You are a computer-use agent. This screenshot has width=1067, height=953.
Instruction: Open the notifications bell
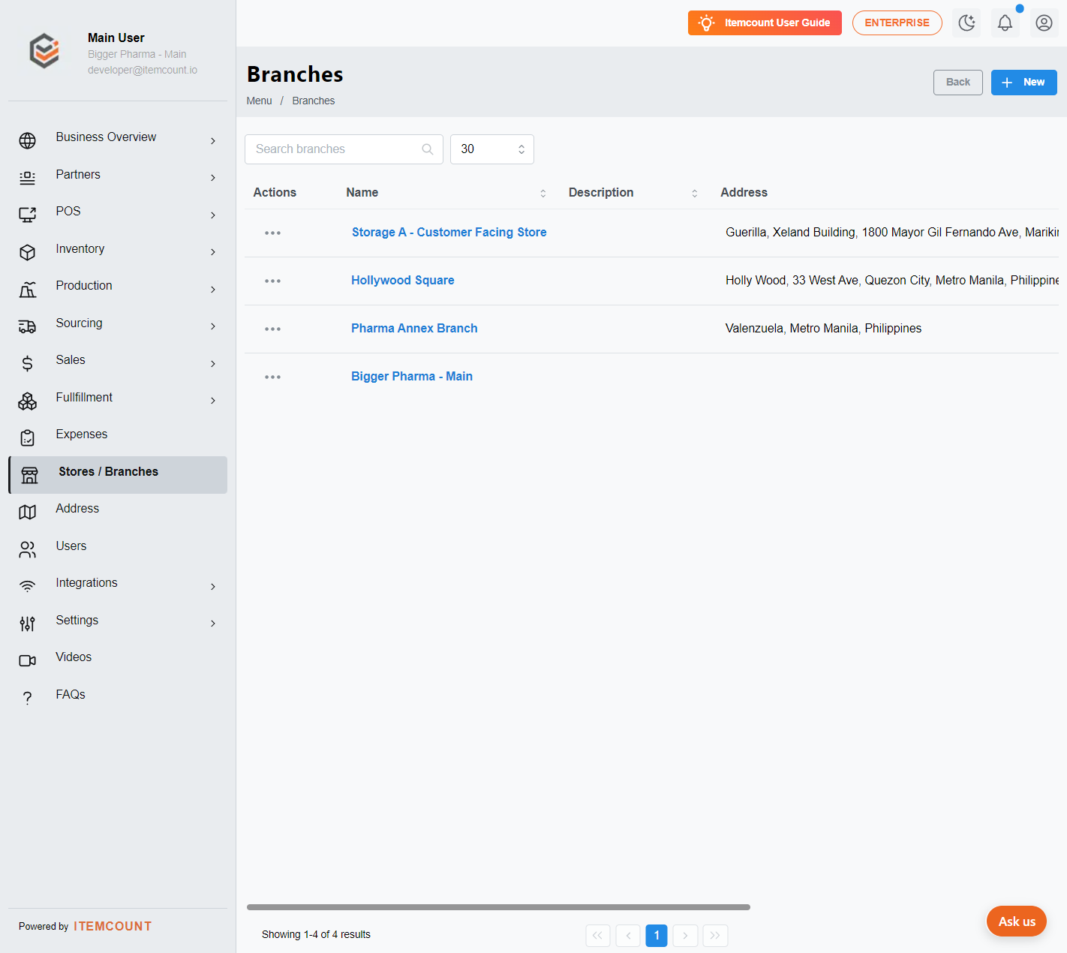coord(1005,23)
